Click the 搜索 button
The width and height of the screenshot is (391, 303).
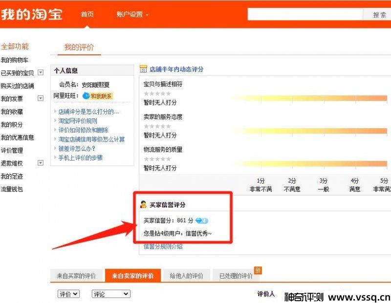tap(377, 15)
